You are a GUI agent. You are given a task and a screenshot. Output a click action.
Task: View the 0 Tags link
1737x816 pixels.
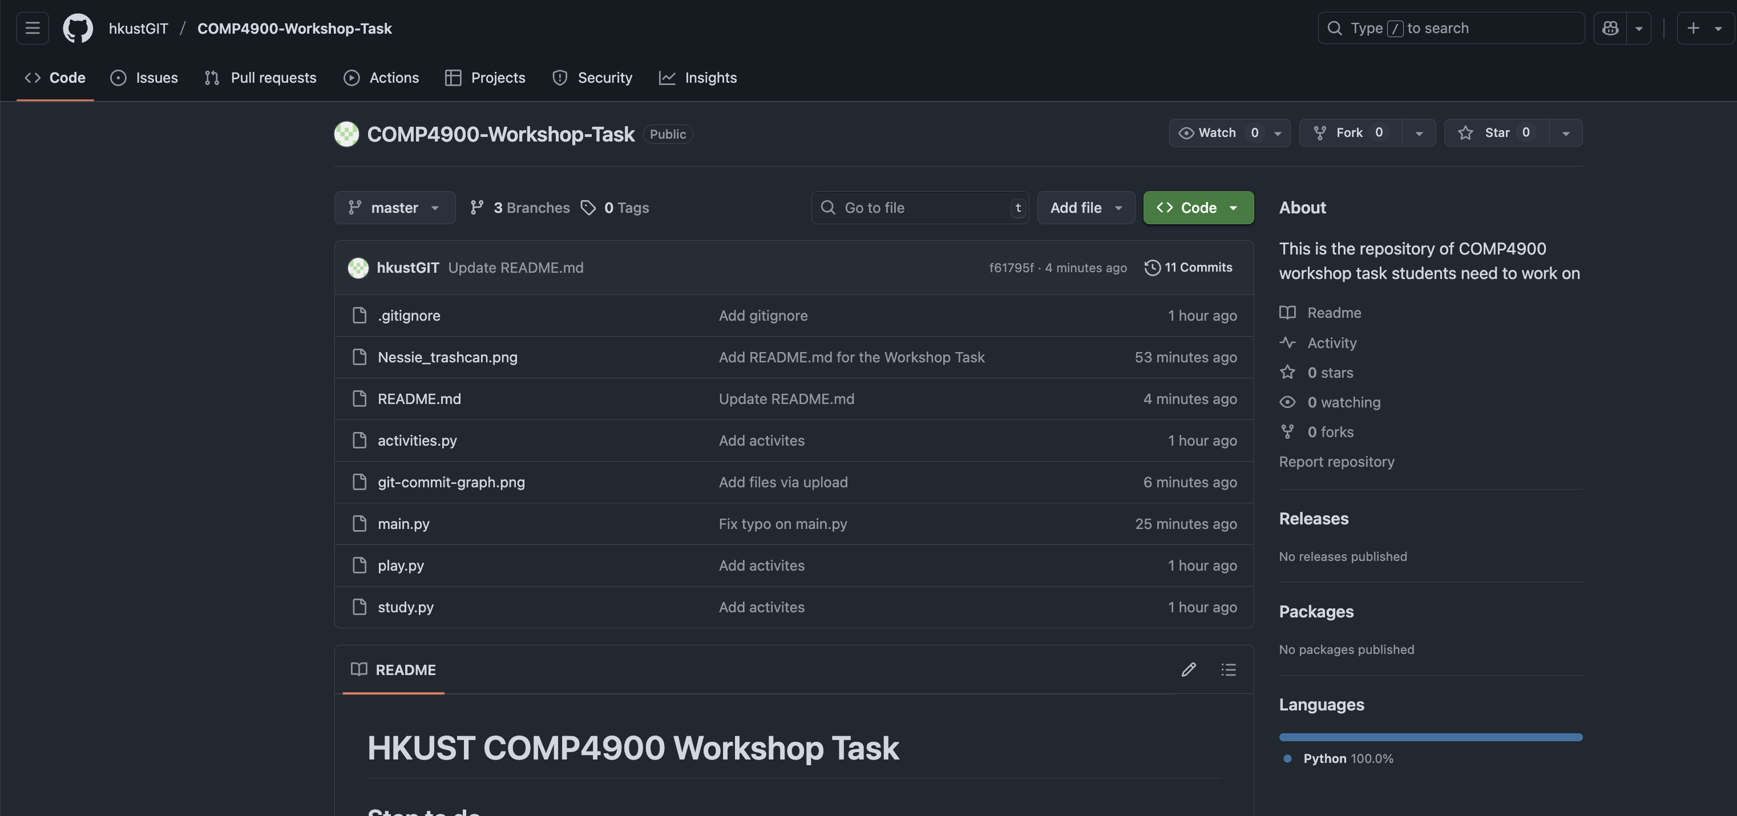[x=615, y=208]
